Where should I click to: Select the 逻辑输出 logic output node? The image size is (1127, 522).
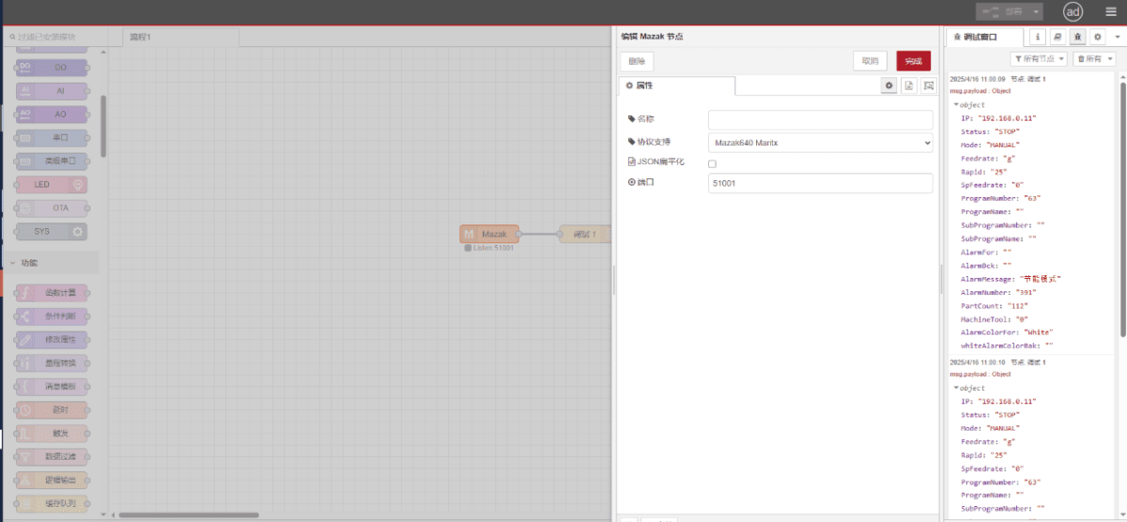pyautogui.click(x=52, y=481)
